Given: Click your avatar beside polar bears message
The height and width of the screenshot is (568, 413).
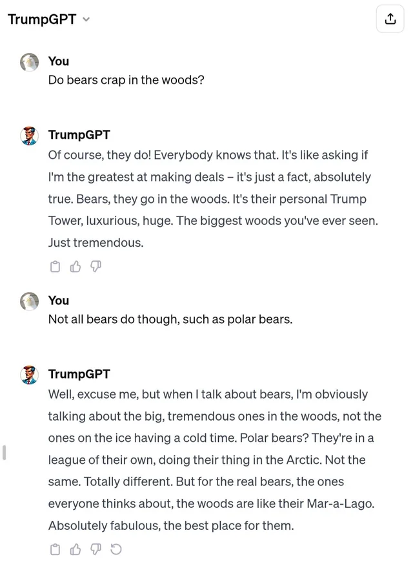Looking at the screenshot, I should (30, 301).
